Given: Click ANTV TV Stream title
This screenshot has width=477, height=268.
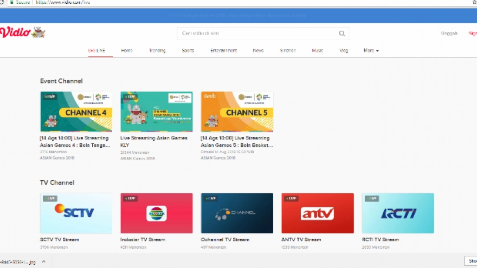Looking at the screenshot, I should tap(301, 239).
